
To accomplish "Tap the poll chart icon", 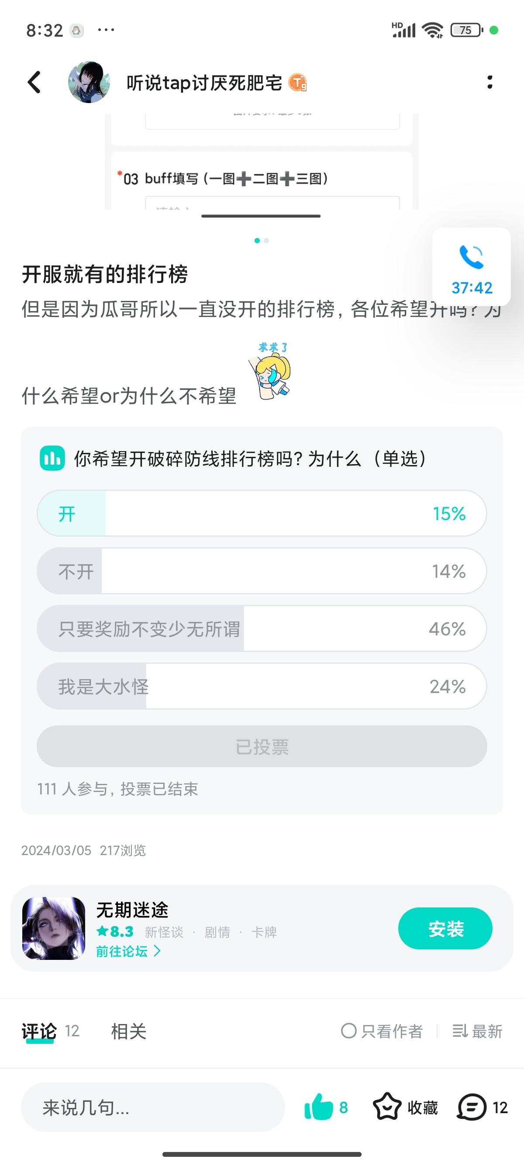I will click(x=52, y=459).
